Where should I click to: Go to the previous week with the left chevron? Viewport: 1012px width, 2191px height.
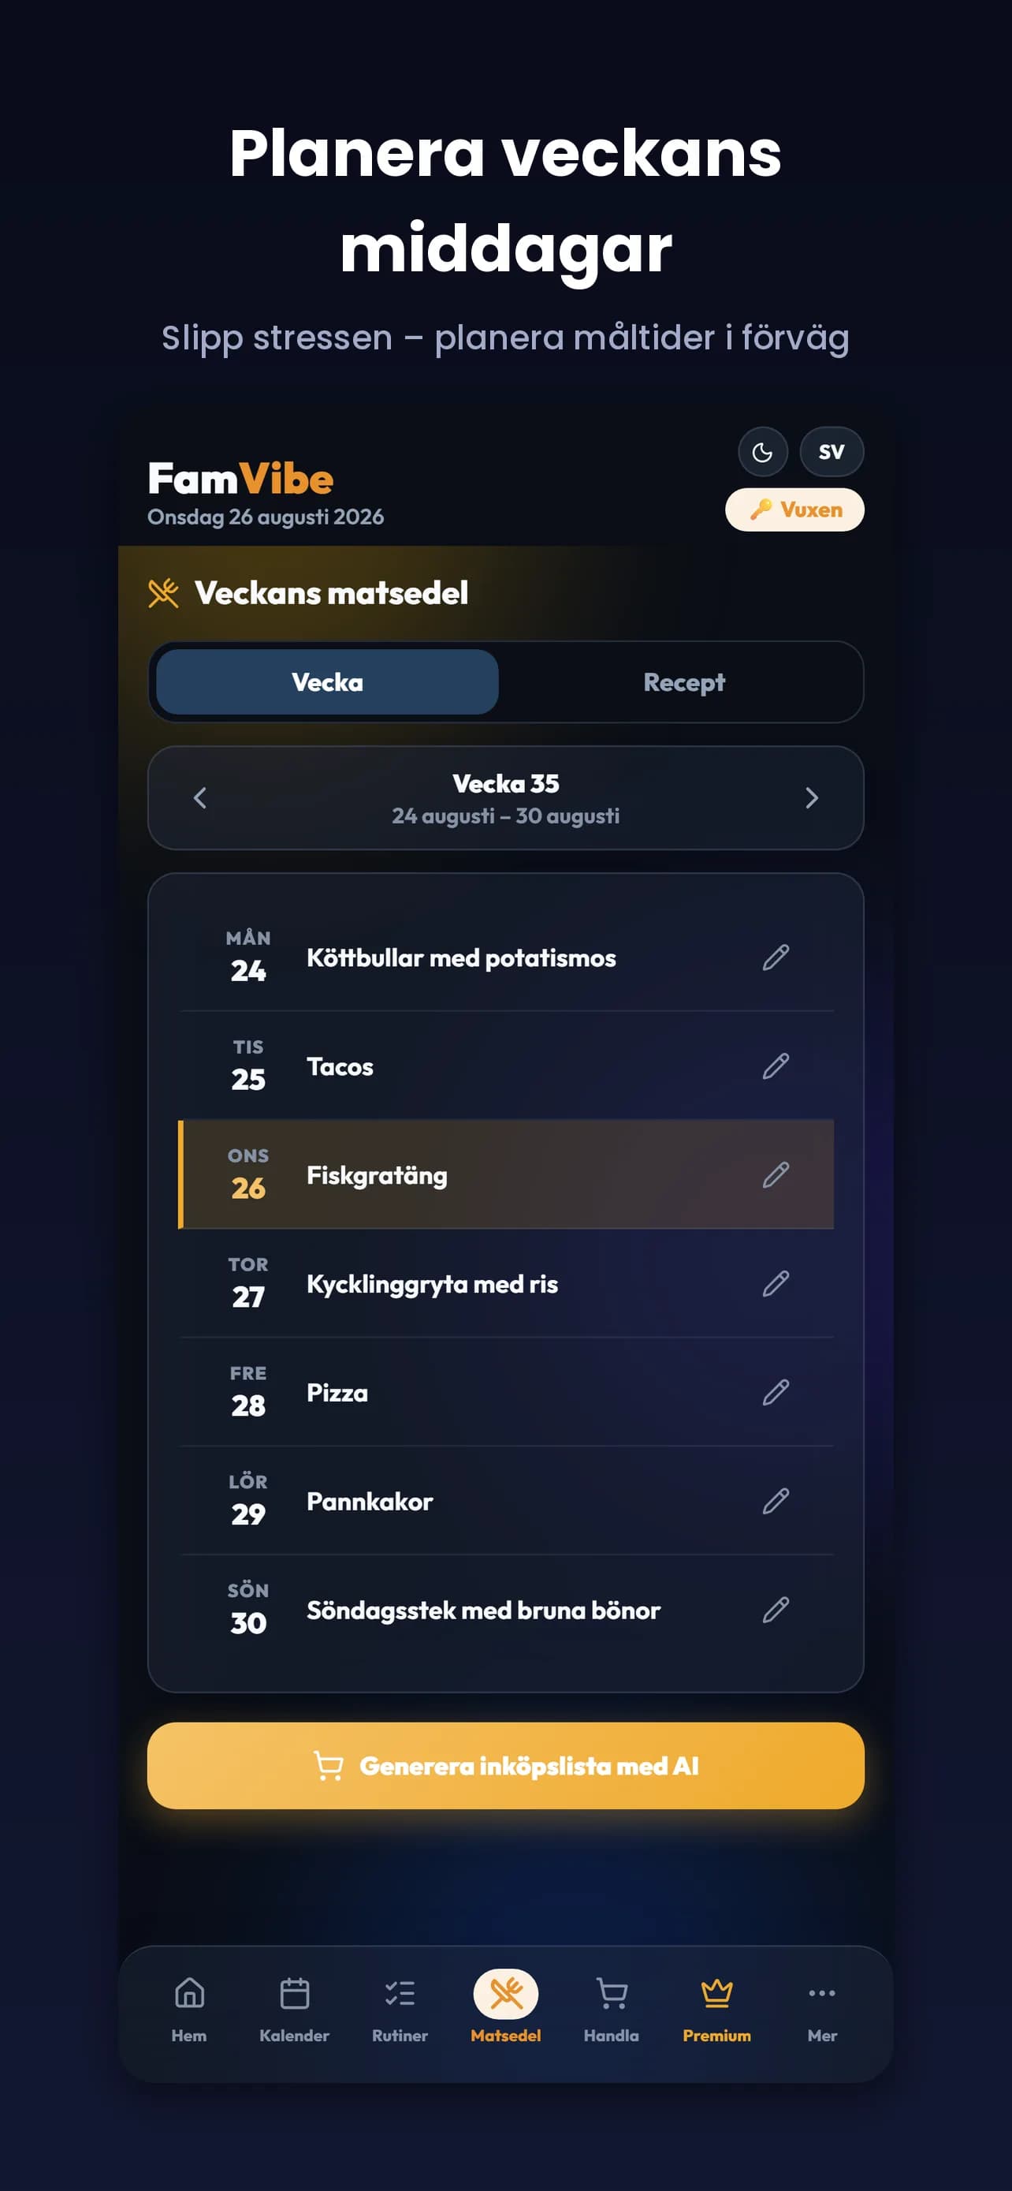200,798
